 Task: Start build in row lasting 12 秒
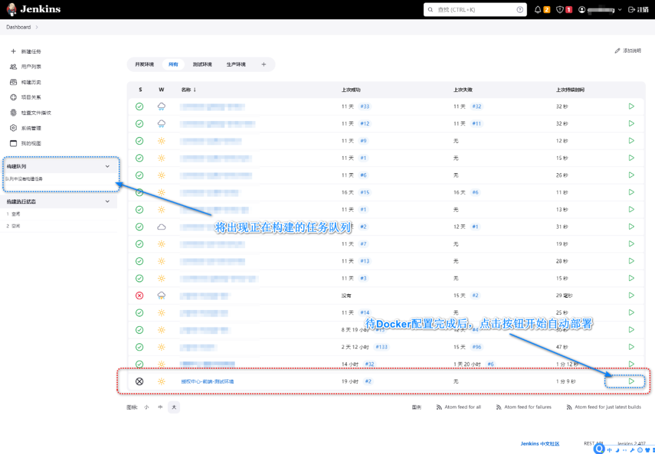pyautogui.click(x=631, y=140)
